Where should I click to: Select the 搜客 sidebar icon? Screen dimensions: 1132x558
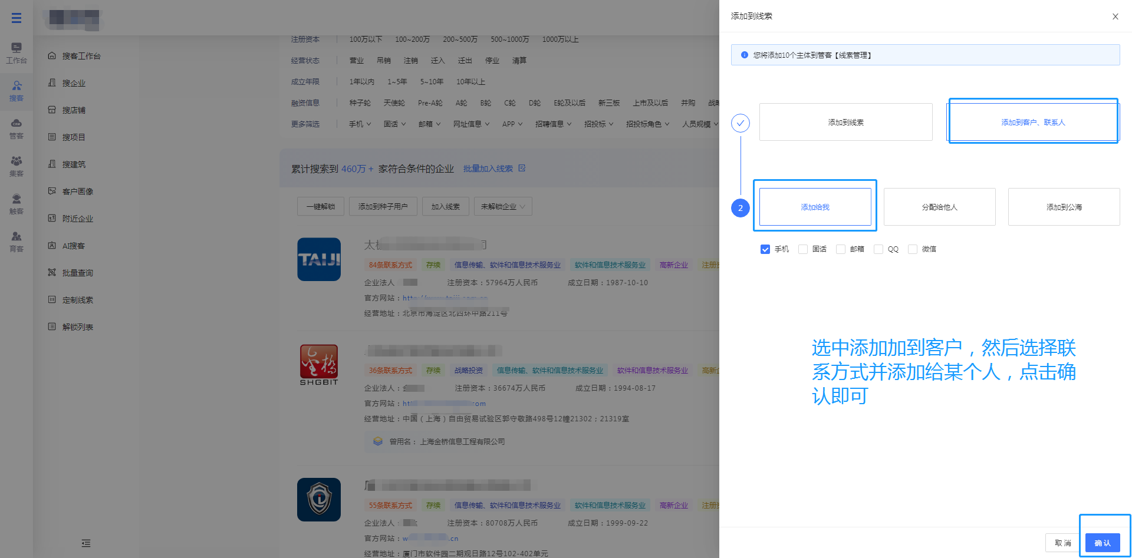tap(17, 91)
